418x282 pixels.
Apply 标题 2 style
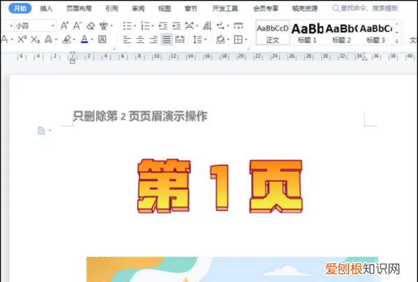(x=341, y=33)
